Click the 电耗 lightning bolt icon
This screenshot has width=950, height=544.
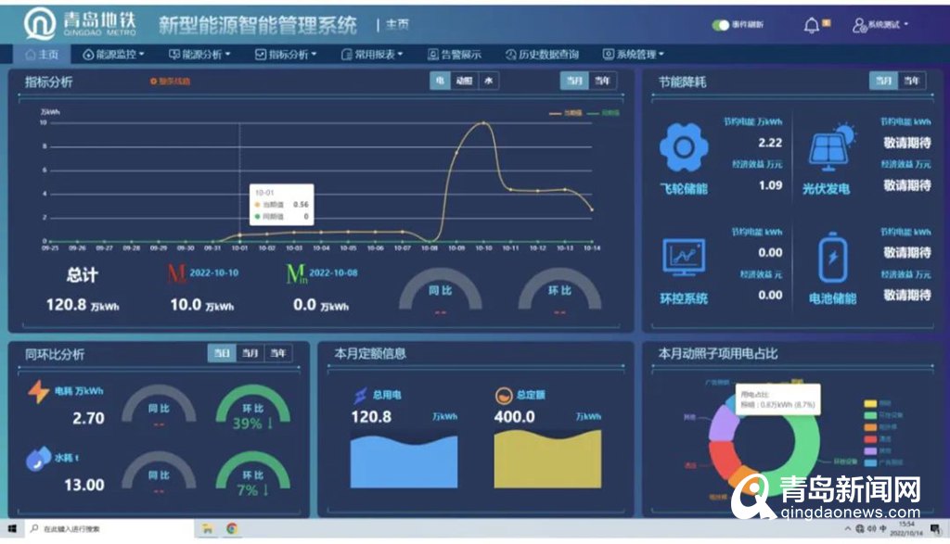pos(38,392)
